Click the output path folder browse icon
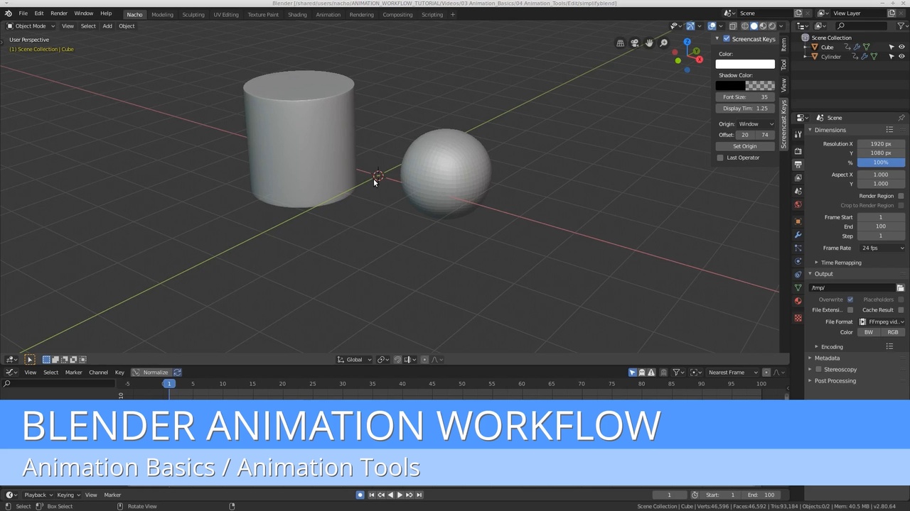Image resolution: width=910 pixels, height=511 pixels. pos(900,287)
